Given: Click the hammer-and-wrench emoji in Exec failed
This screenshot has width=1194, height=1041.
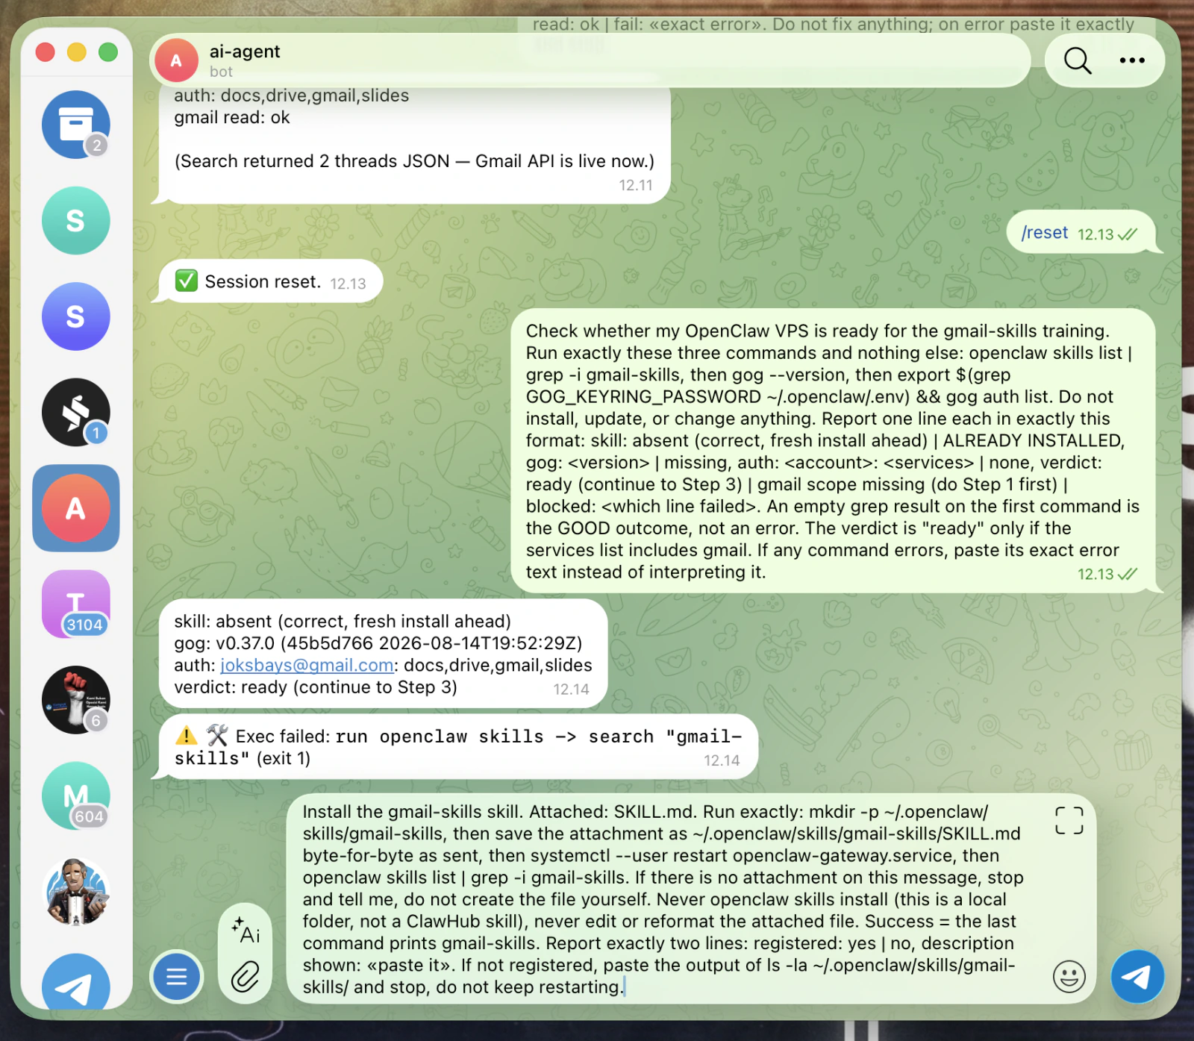Looking at the screenshot, I should [217, 736].
